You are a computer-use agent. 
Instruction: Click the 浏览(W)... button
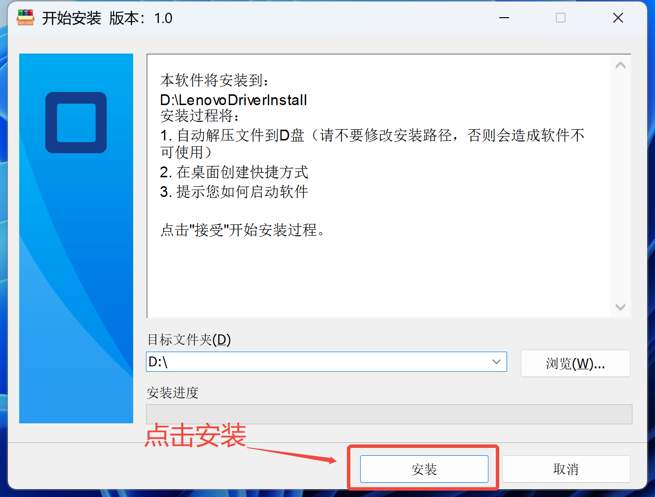[x=575, y=363]
